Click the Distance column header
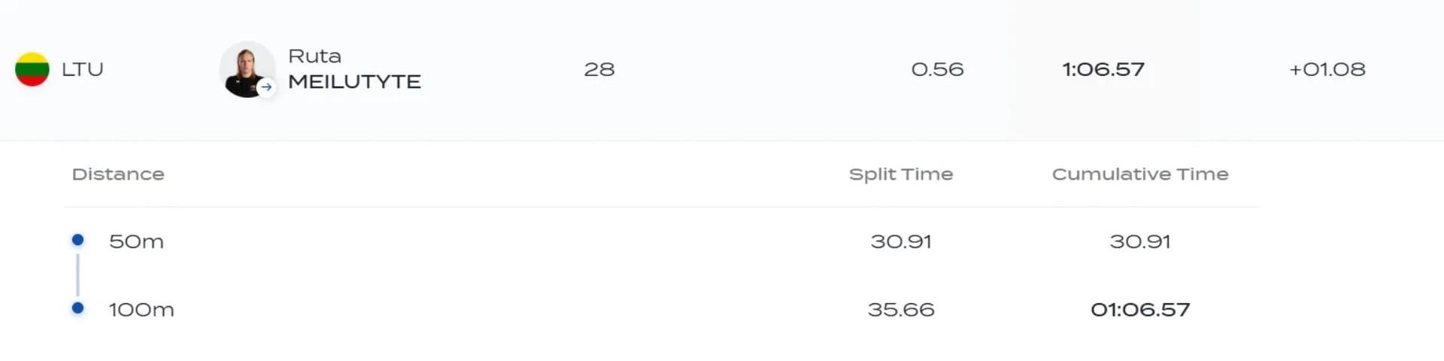This screenshot has height=361, width=1444. (x=118, y=174)
